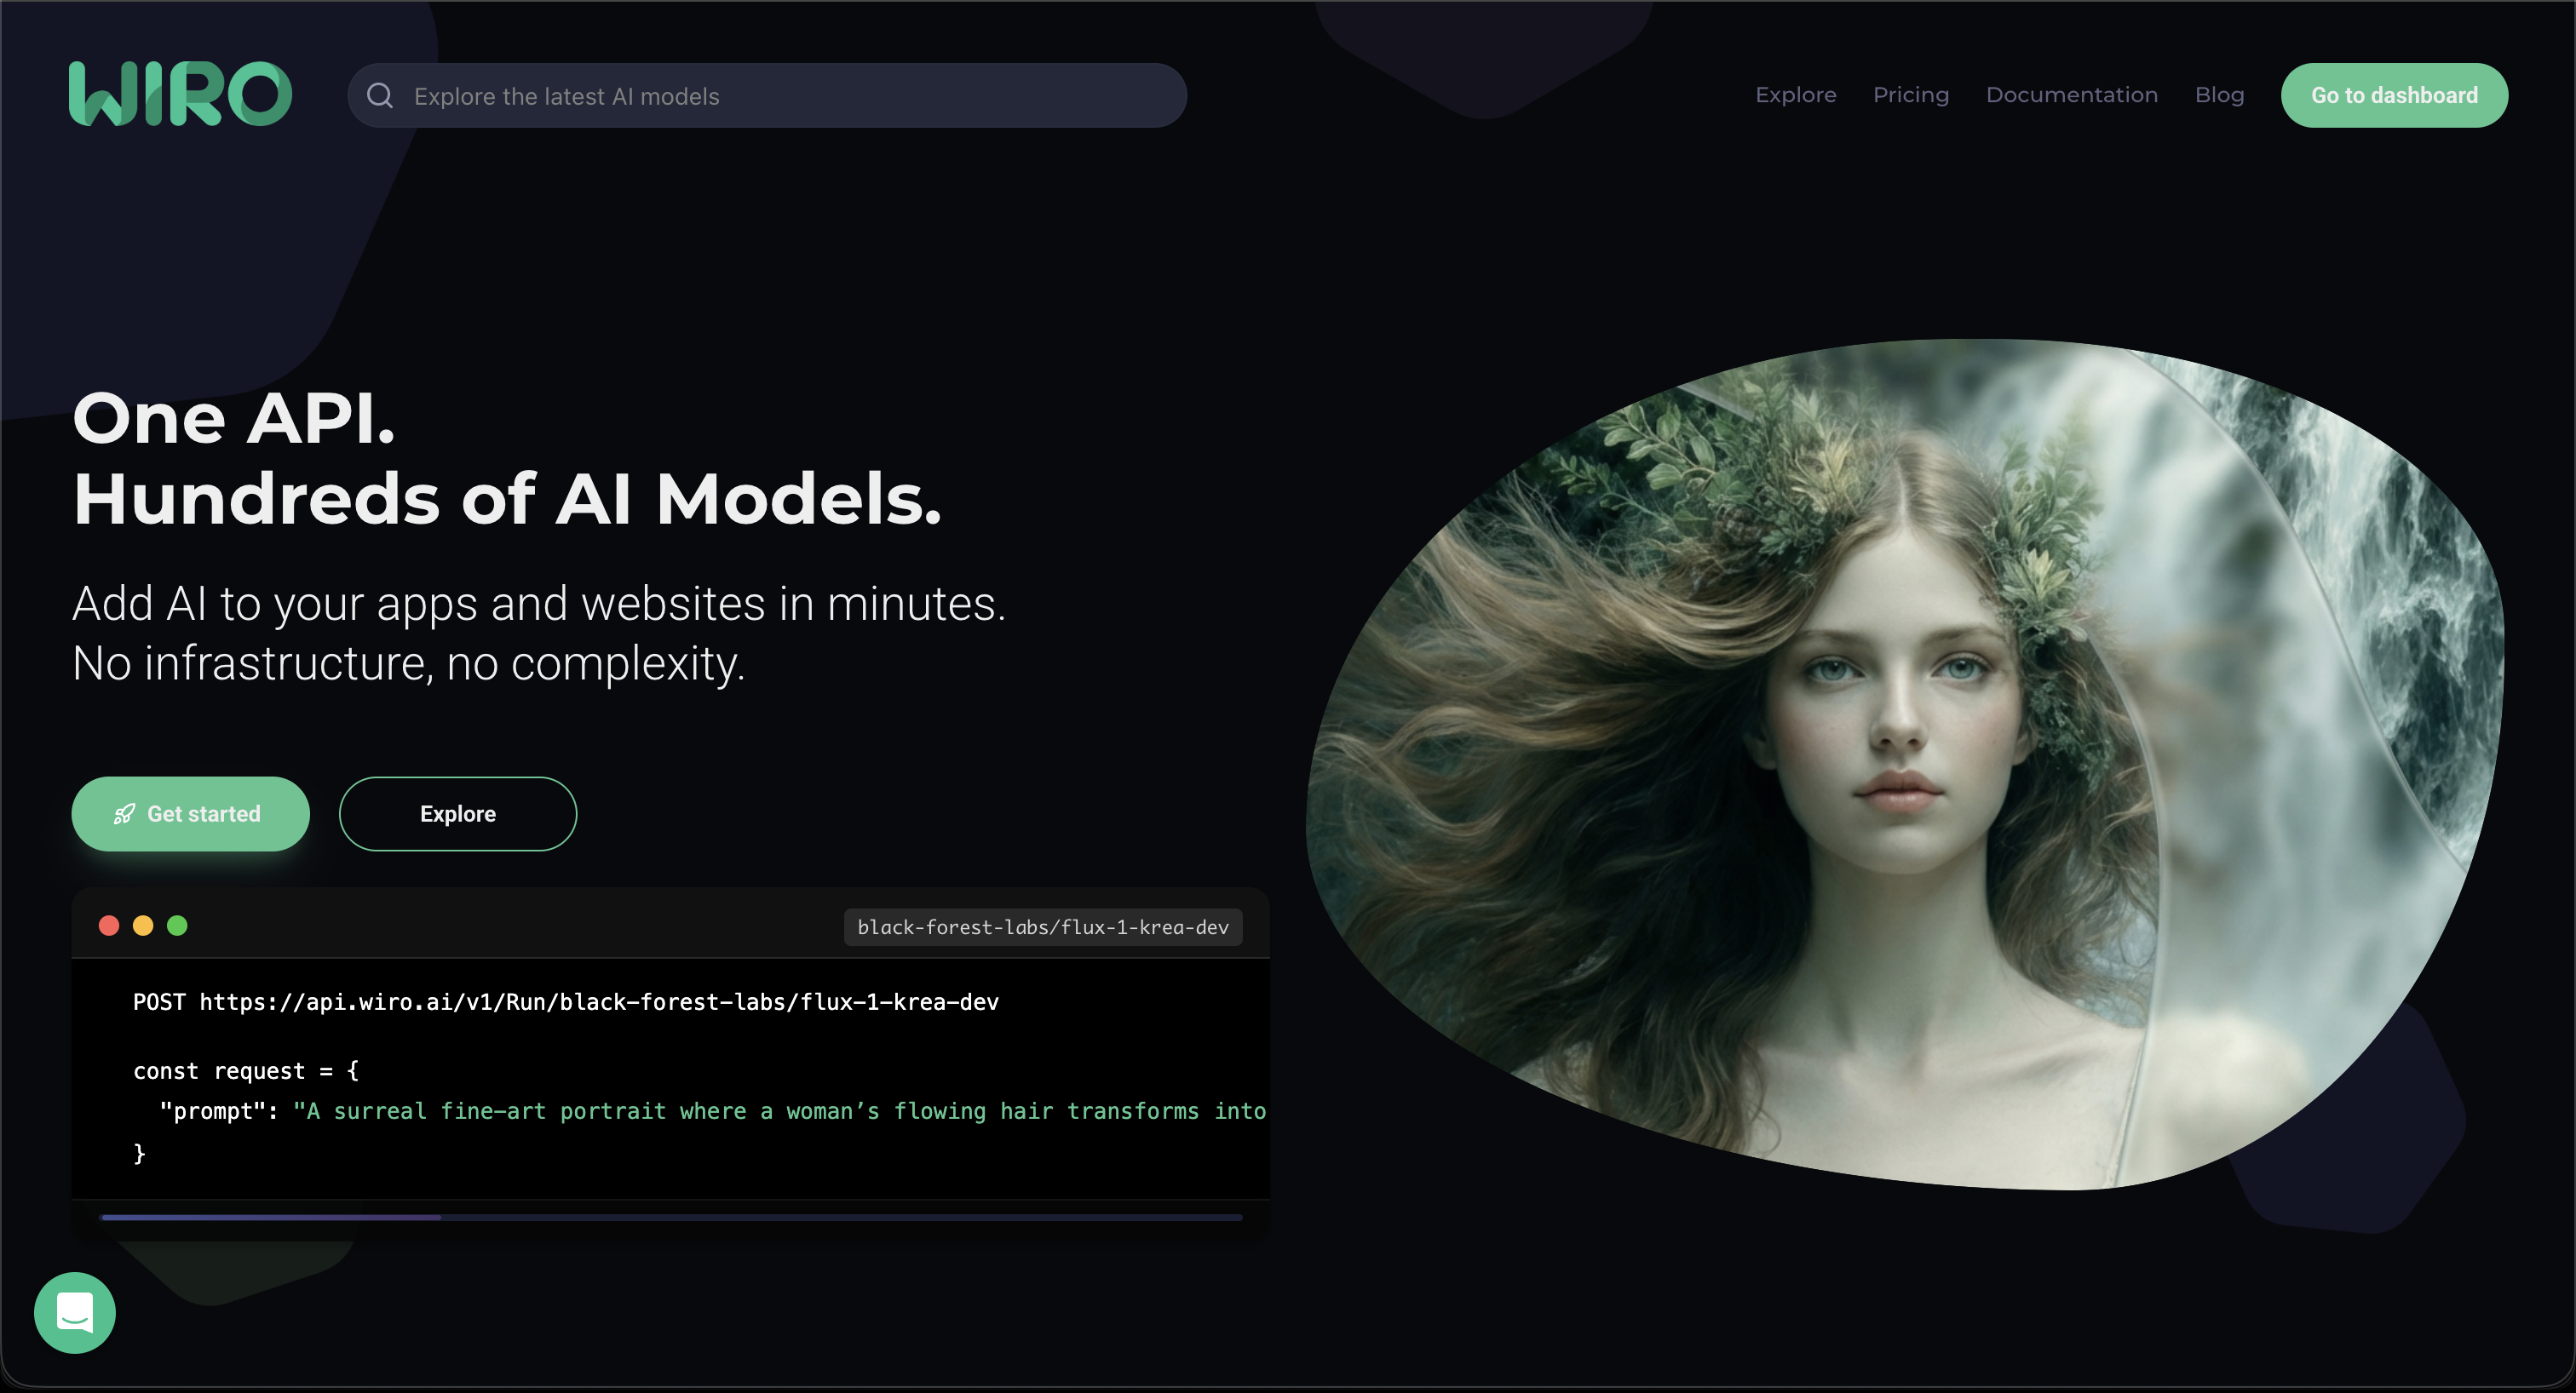Screen dimensions: 2576x1393
Task: Open the Pricing page link
Action: click(x=1910, y=95)
